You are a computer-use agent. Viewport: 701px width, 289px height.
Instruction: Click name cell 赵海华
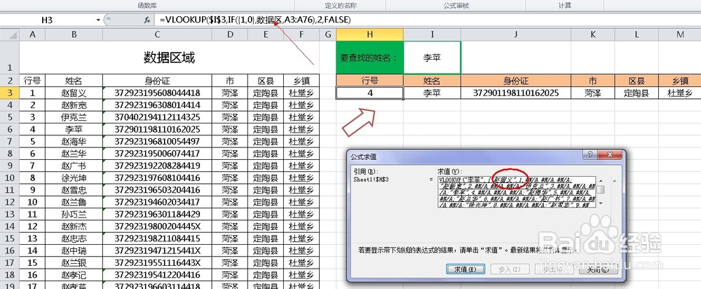(x=74, y=142)
